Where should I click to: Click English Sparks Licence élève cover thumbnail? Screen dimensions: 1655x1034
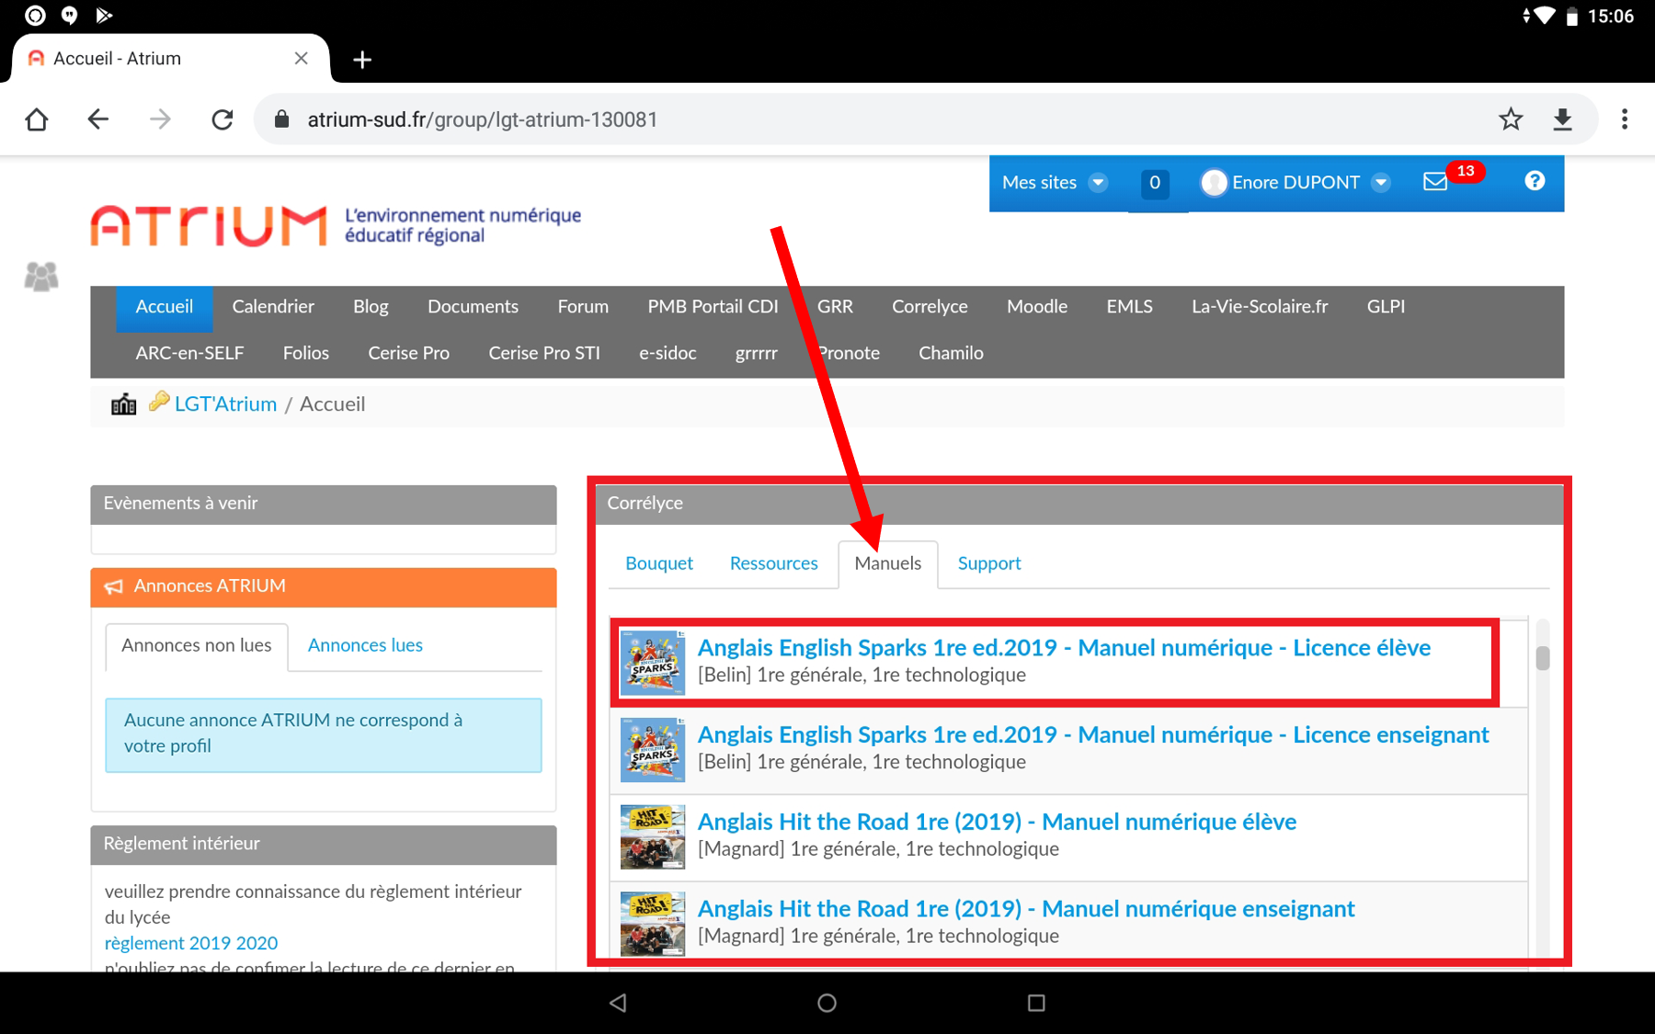pos(653,663)
